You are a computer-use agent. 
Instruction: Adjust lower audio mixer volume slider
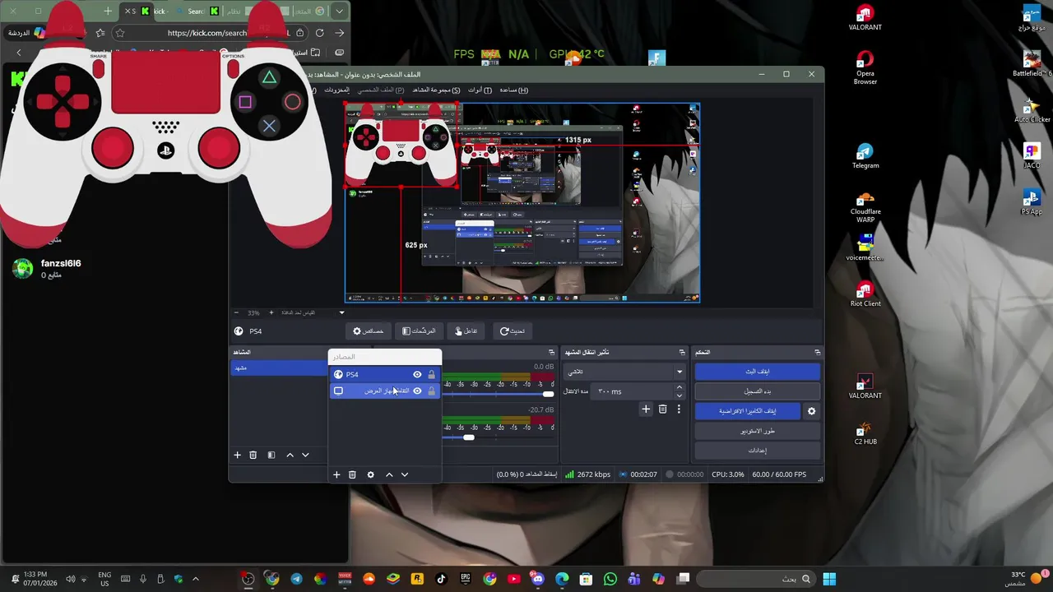468,437
